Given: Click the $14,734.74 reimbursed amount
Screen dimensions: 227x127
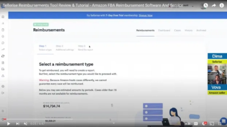Looking at the screenshot, I should click(x=52, y=106).
